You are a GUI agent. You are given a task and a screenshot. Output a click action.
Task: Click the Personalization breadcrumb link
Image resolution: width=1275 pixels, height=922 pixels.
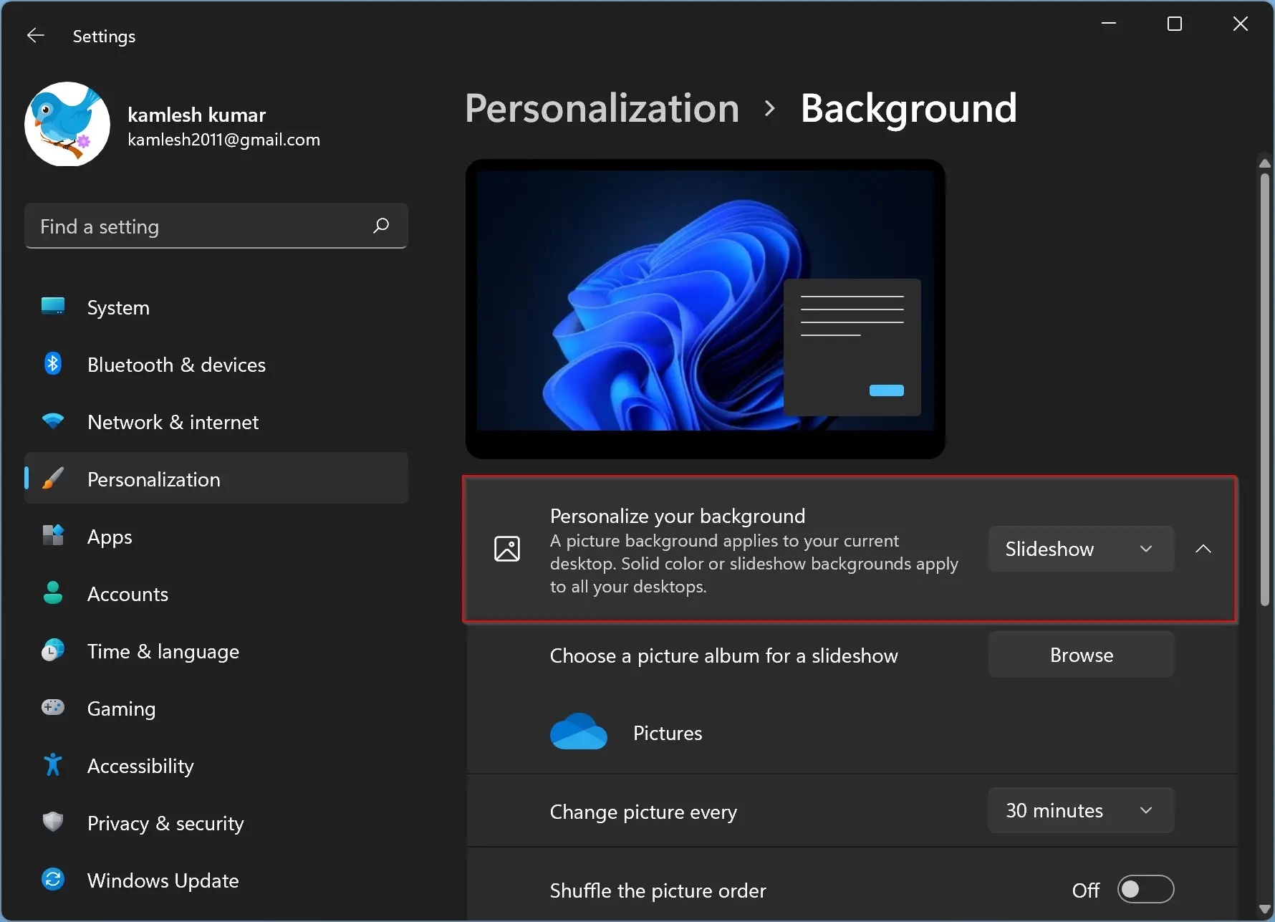point(602,108)
